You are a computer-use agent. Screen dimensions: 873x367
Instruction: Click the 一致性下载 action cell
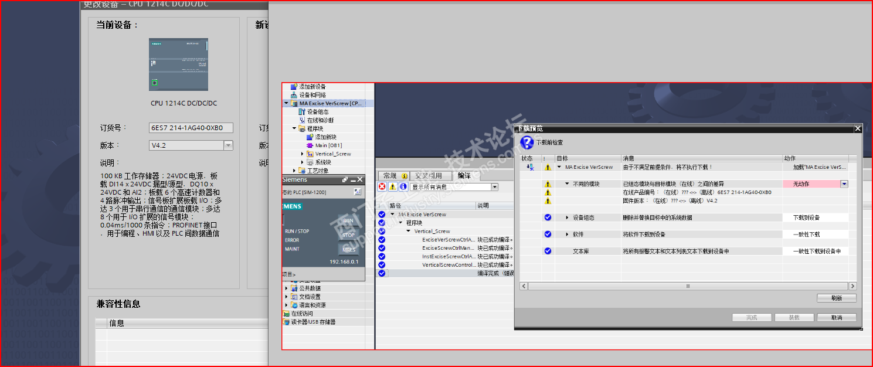(816, 235)
